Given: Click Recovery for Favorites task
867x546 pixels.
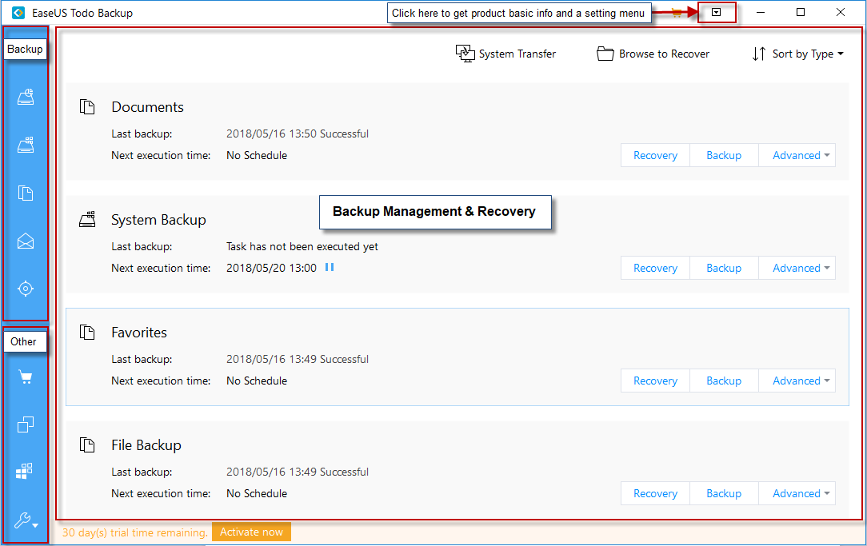Looking at the screenshot, I should point(655,381).
